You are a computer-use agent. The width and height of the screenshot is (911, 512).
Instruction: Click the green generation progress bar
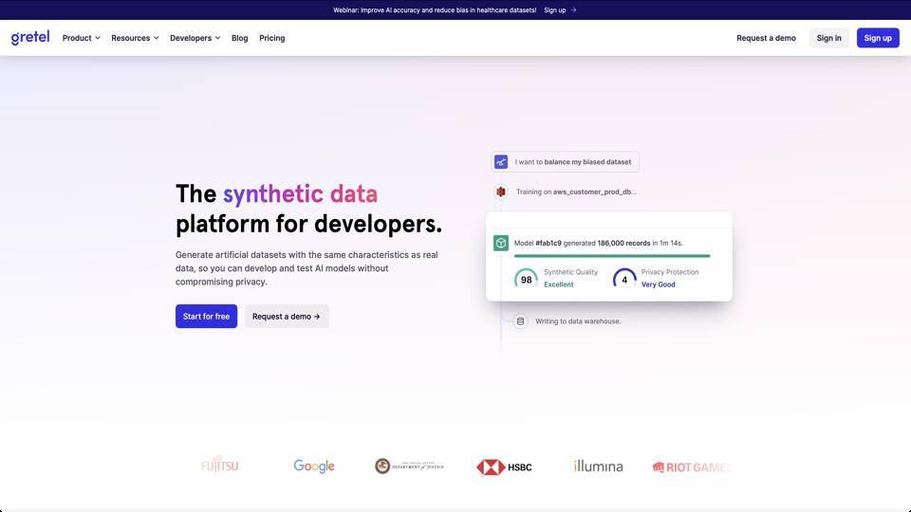[611, 256]
